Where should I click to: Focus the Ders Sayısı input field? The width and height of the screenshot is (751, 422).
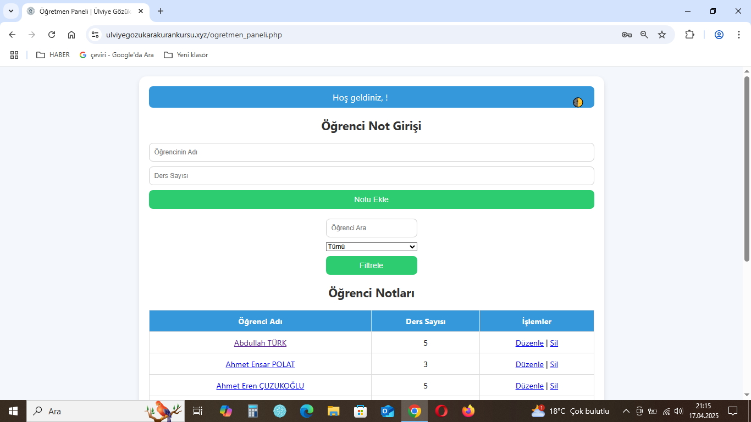(372, 176)
